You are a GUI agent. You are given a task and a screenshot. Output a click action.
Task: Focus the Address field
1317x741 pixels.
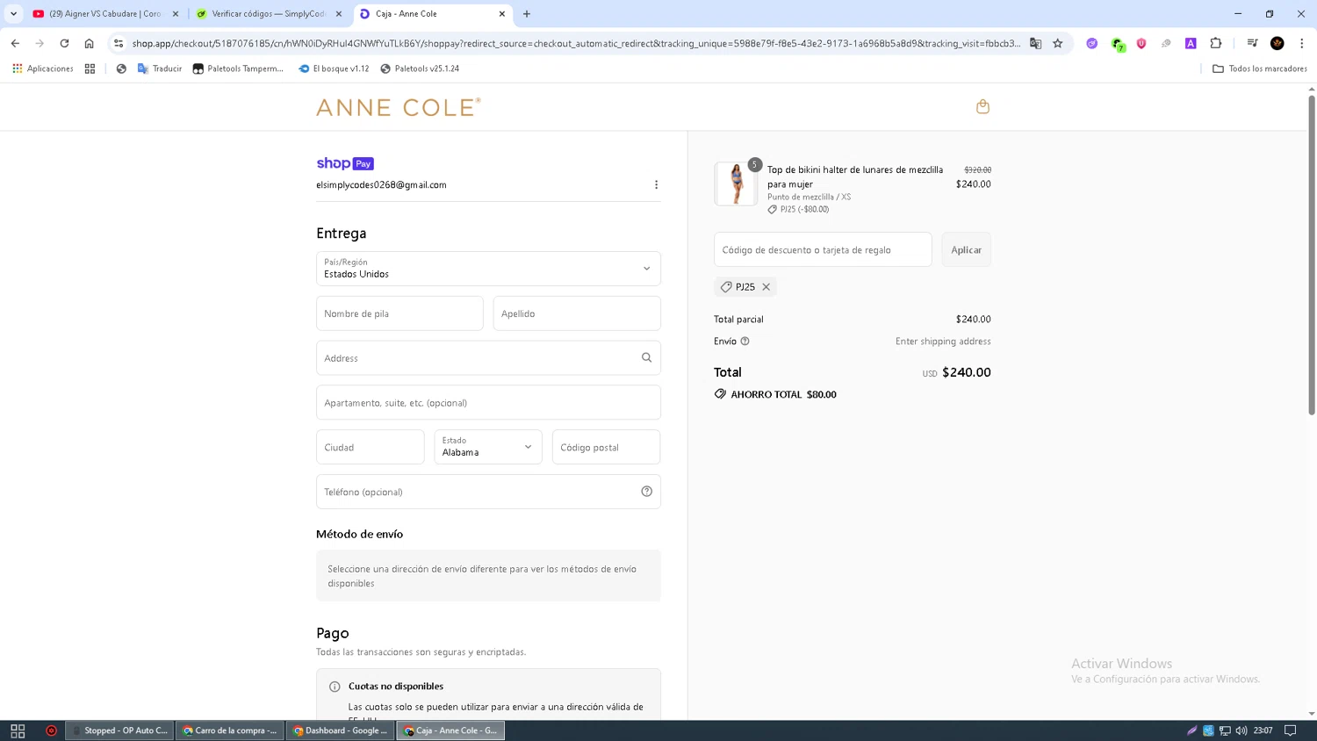point(488,358)
